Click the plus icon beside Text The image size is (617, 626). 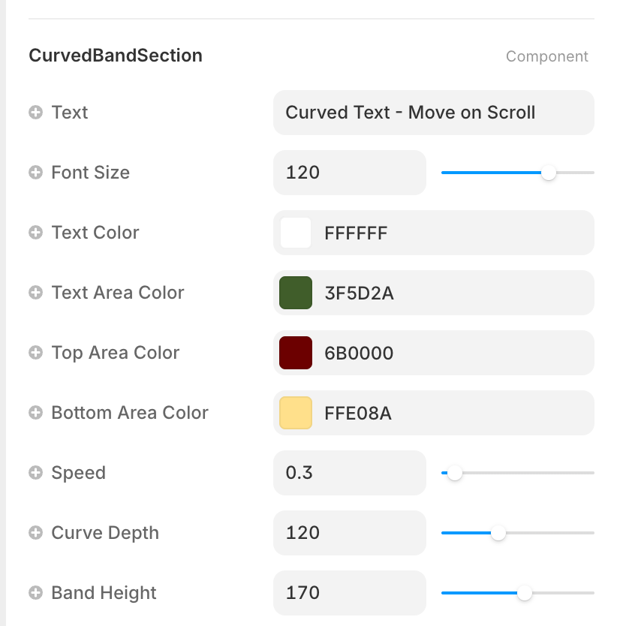35,113
